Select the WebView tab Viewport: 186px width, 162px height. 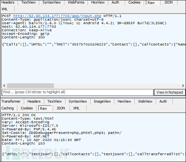point(145,101)
